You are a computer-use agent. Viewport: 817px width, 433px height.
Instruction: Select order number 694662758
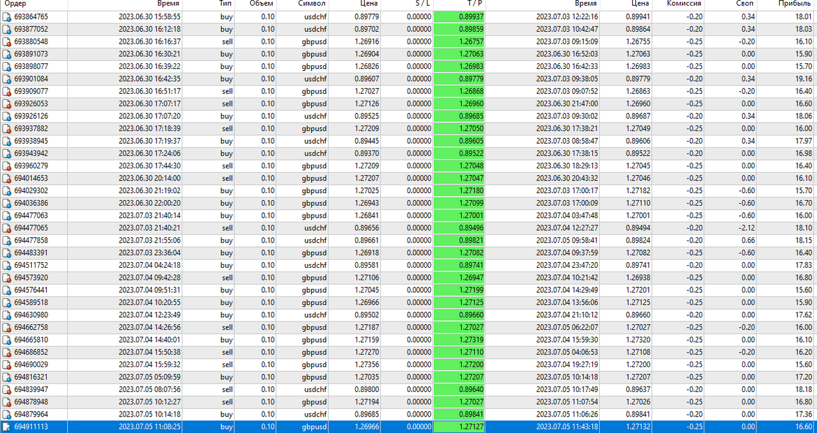click(31, 327)
